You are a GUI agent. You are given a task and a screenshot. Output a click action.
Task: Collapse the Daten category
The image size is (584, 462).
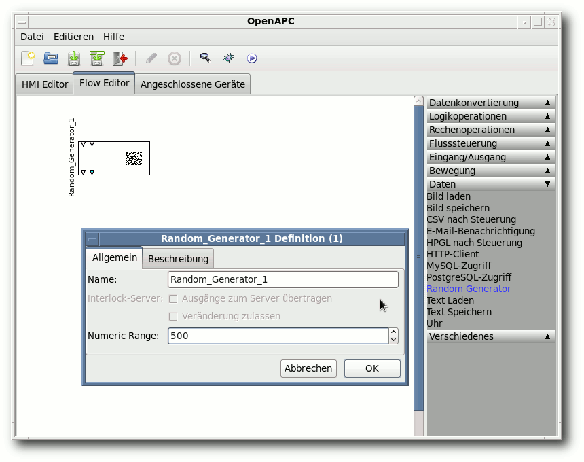coord(491,184)
